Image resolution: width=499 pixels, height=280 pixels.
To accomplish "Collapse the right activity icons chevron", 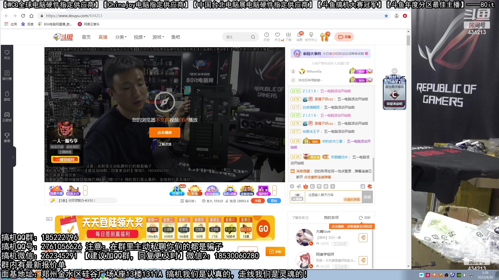I will point(274,191).
